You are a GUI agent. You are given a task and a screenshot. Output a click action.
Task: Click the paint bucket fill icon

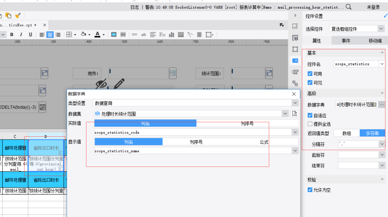point(84,35)
